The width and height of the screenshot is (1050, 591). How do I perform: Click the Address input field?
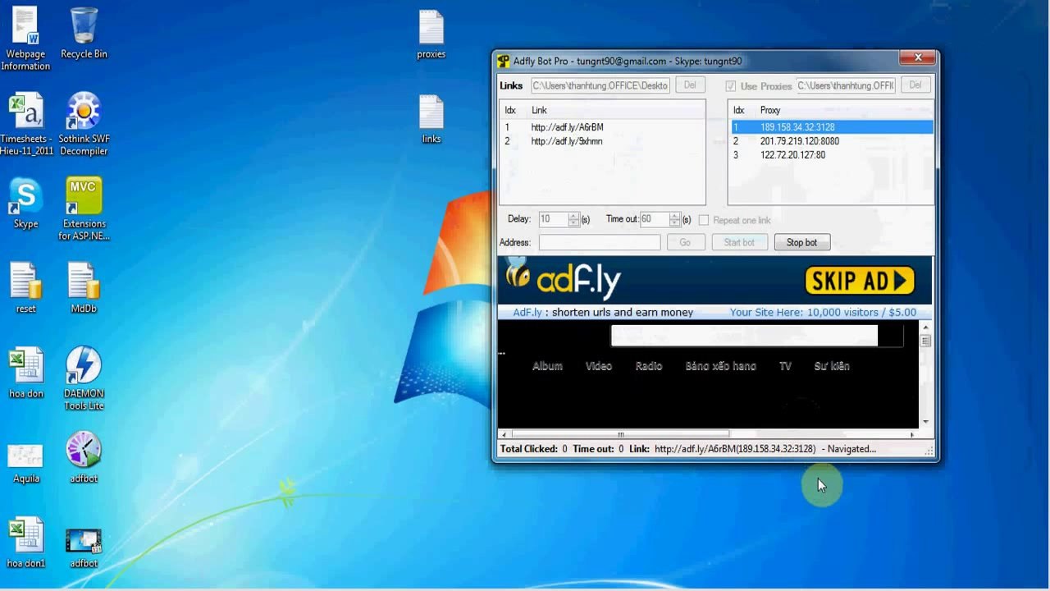click(x=600, y=242)
